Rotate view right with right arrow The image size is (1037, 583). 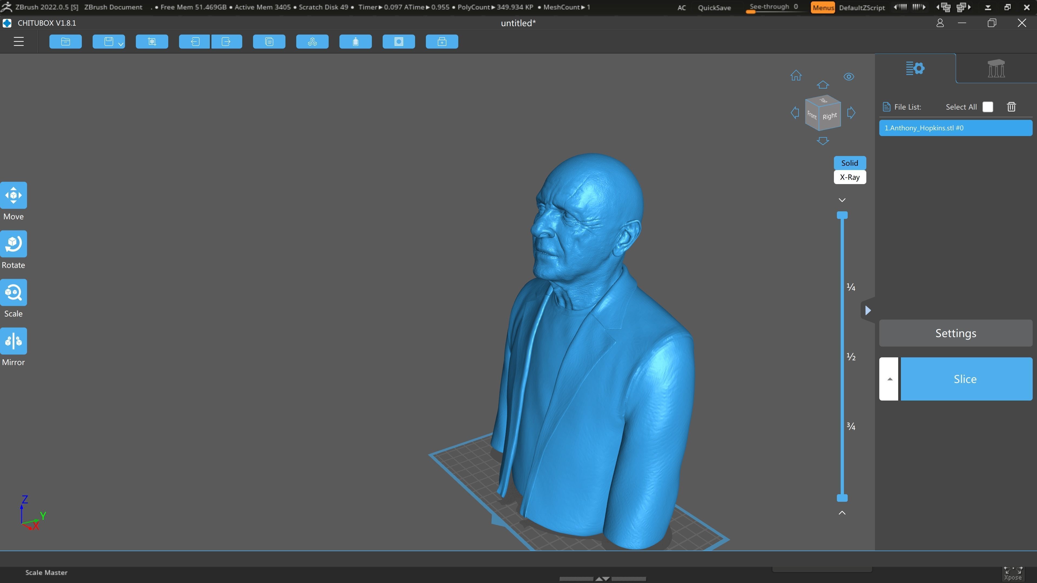851,113
